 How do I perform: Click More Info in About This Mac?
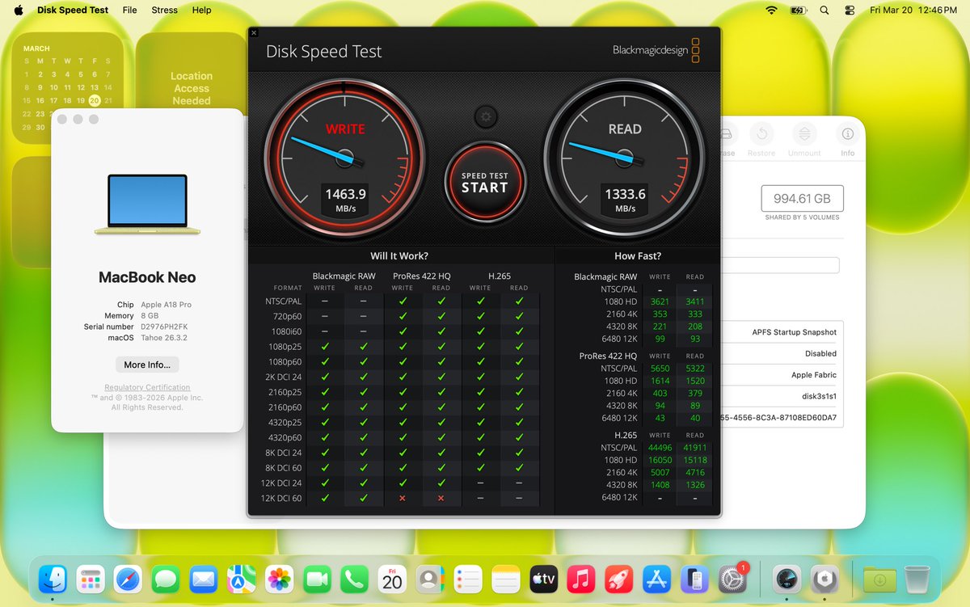[147, 365]
